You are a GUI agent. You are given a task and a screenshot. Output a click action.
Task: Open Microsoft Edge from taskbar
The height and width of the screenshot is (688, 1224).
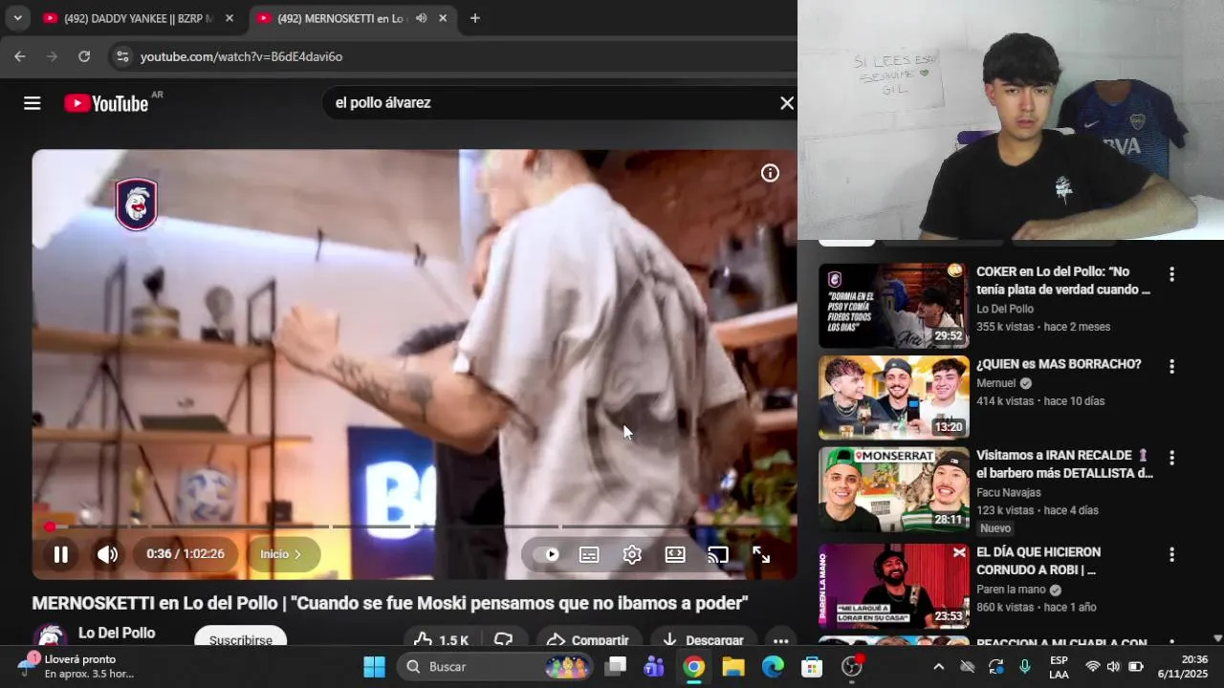pos(773,666)
